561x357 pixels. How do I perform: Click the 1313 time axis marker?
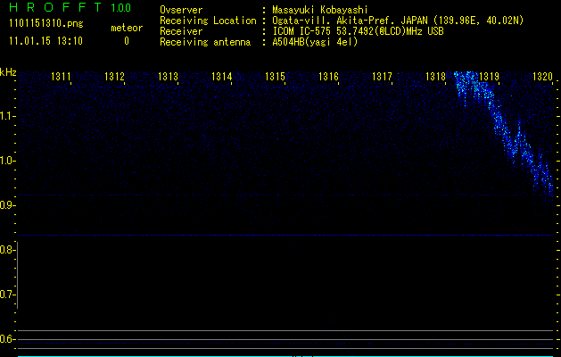[x=169, y=76]
